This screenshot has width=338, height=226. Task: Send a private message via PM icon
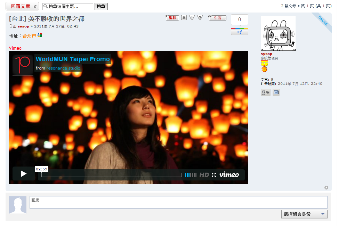[265, 92]
